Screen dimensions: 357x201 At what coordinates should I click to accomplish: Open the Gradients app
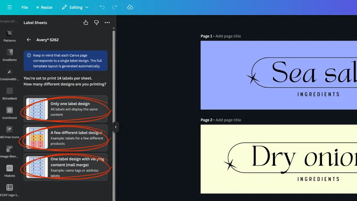tap(10, 55)
